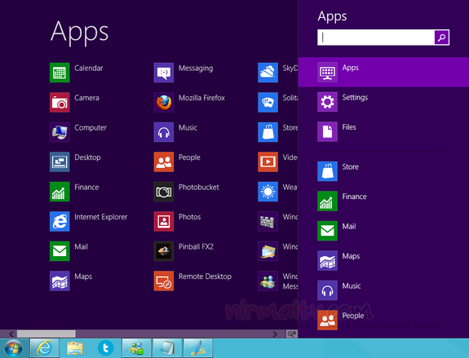The height and width of the screenshot is (358, 469).
Task: Click the Messaging text label
Action: click(x=196, y=69)
